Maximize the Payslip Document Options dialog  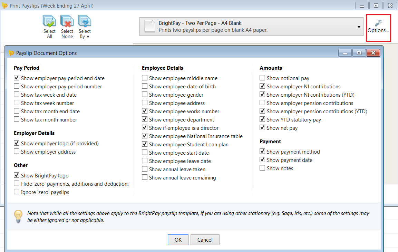click(359, 53)
